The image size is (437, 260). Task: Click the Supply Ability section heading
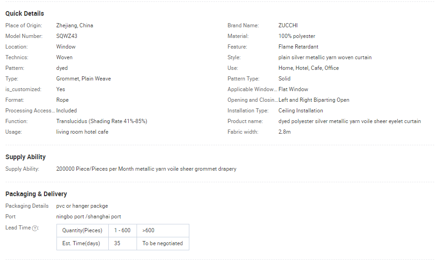(x=25, y=157)
